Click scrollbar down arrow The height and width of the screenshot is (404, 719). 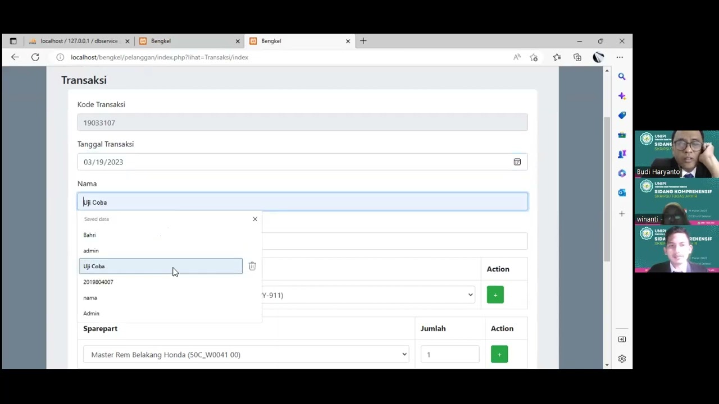coord(607,365)
